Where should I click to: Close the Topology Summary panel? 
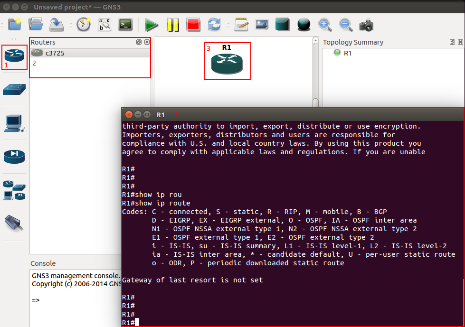460,42
